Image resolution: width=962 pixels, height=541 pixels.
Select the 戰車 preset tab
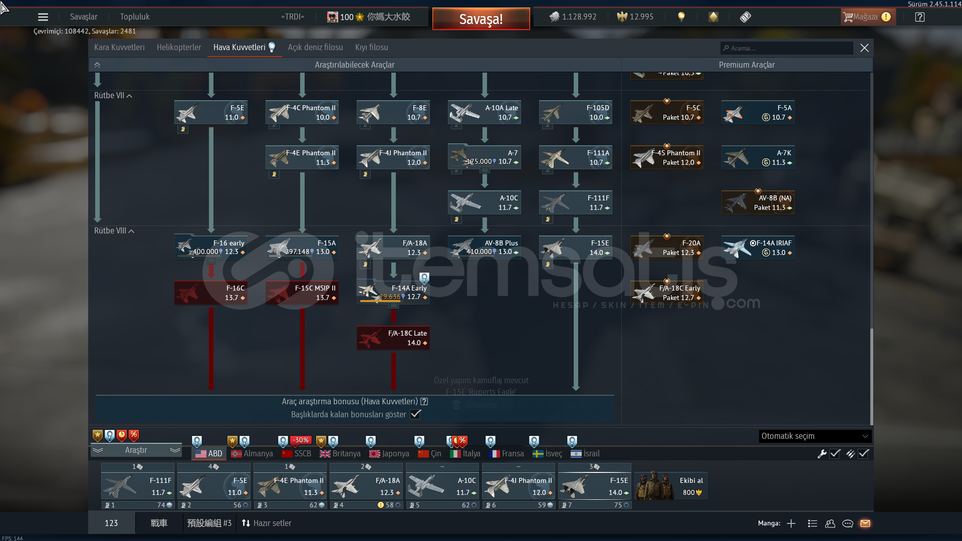point(159,523)
